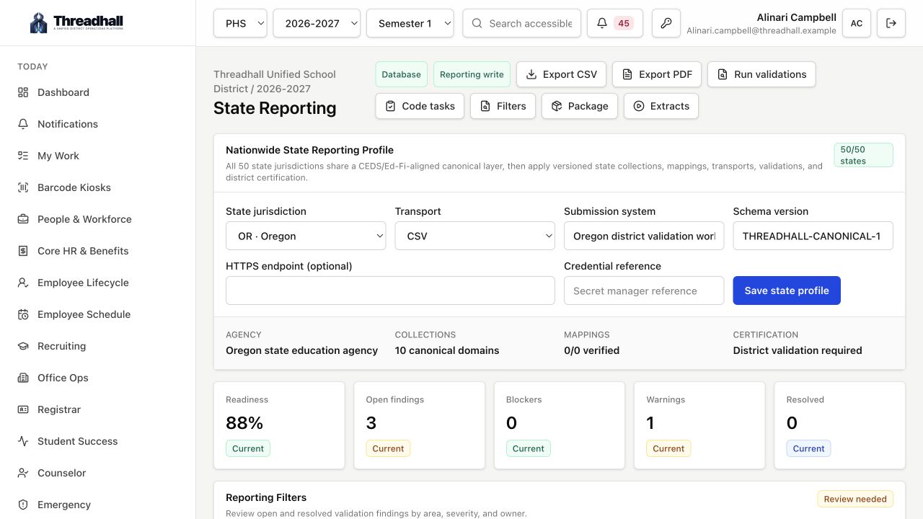
Task: Expand the PHS school dropdown
Action: point(240,23)
